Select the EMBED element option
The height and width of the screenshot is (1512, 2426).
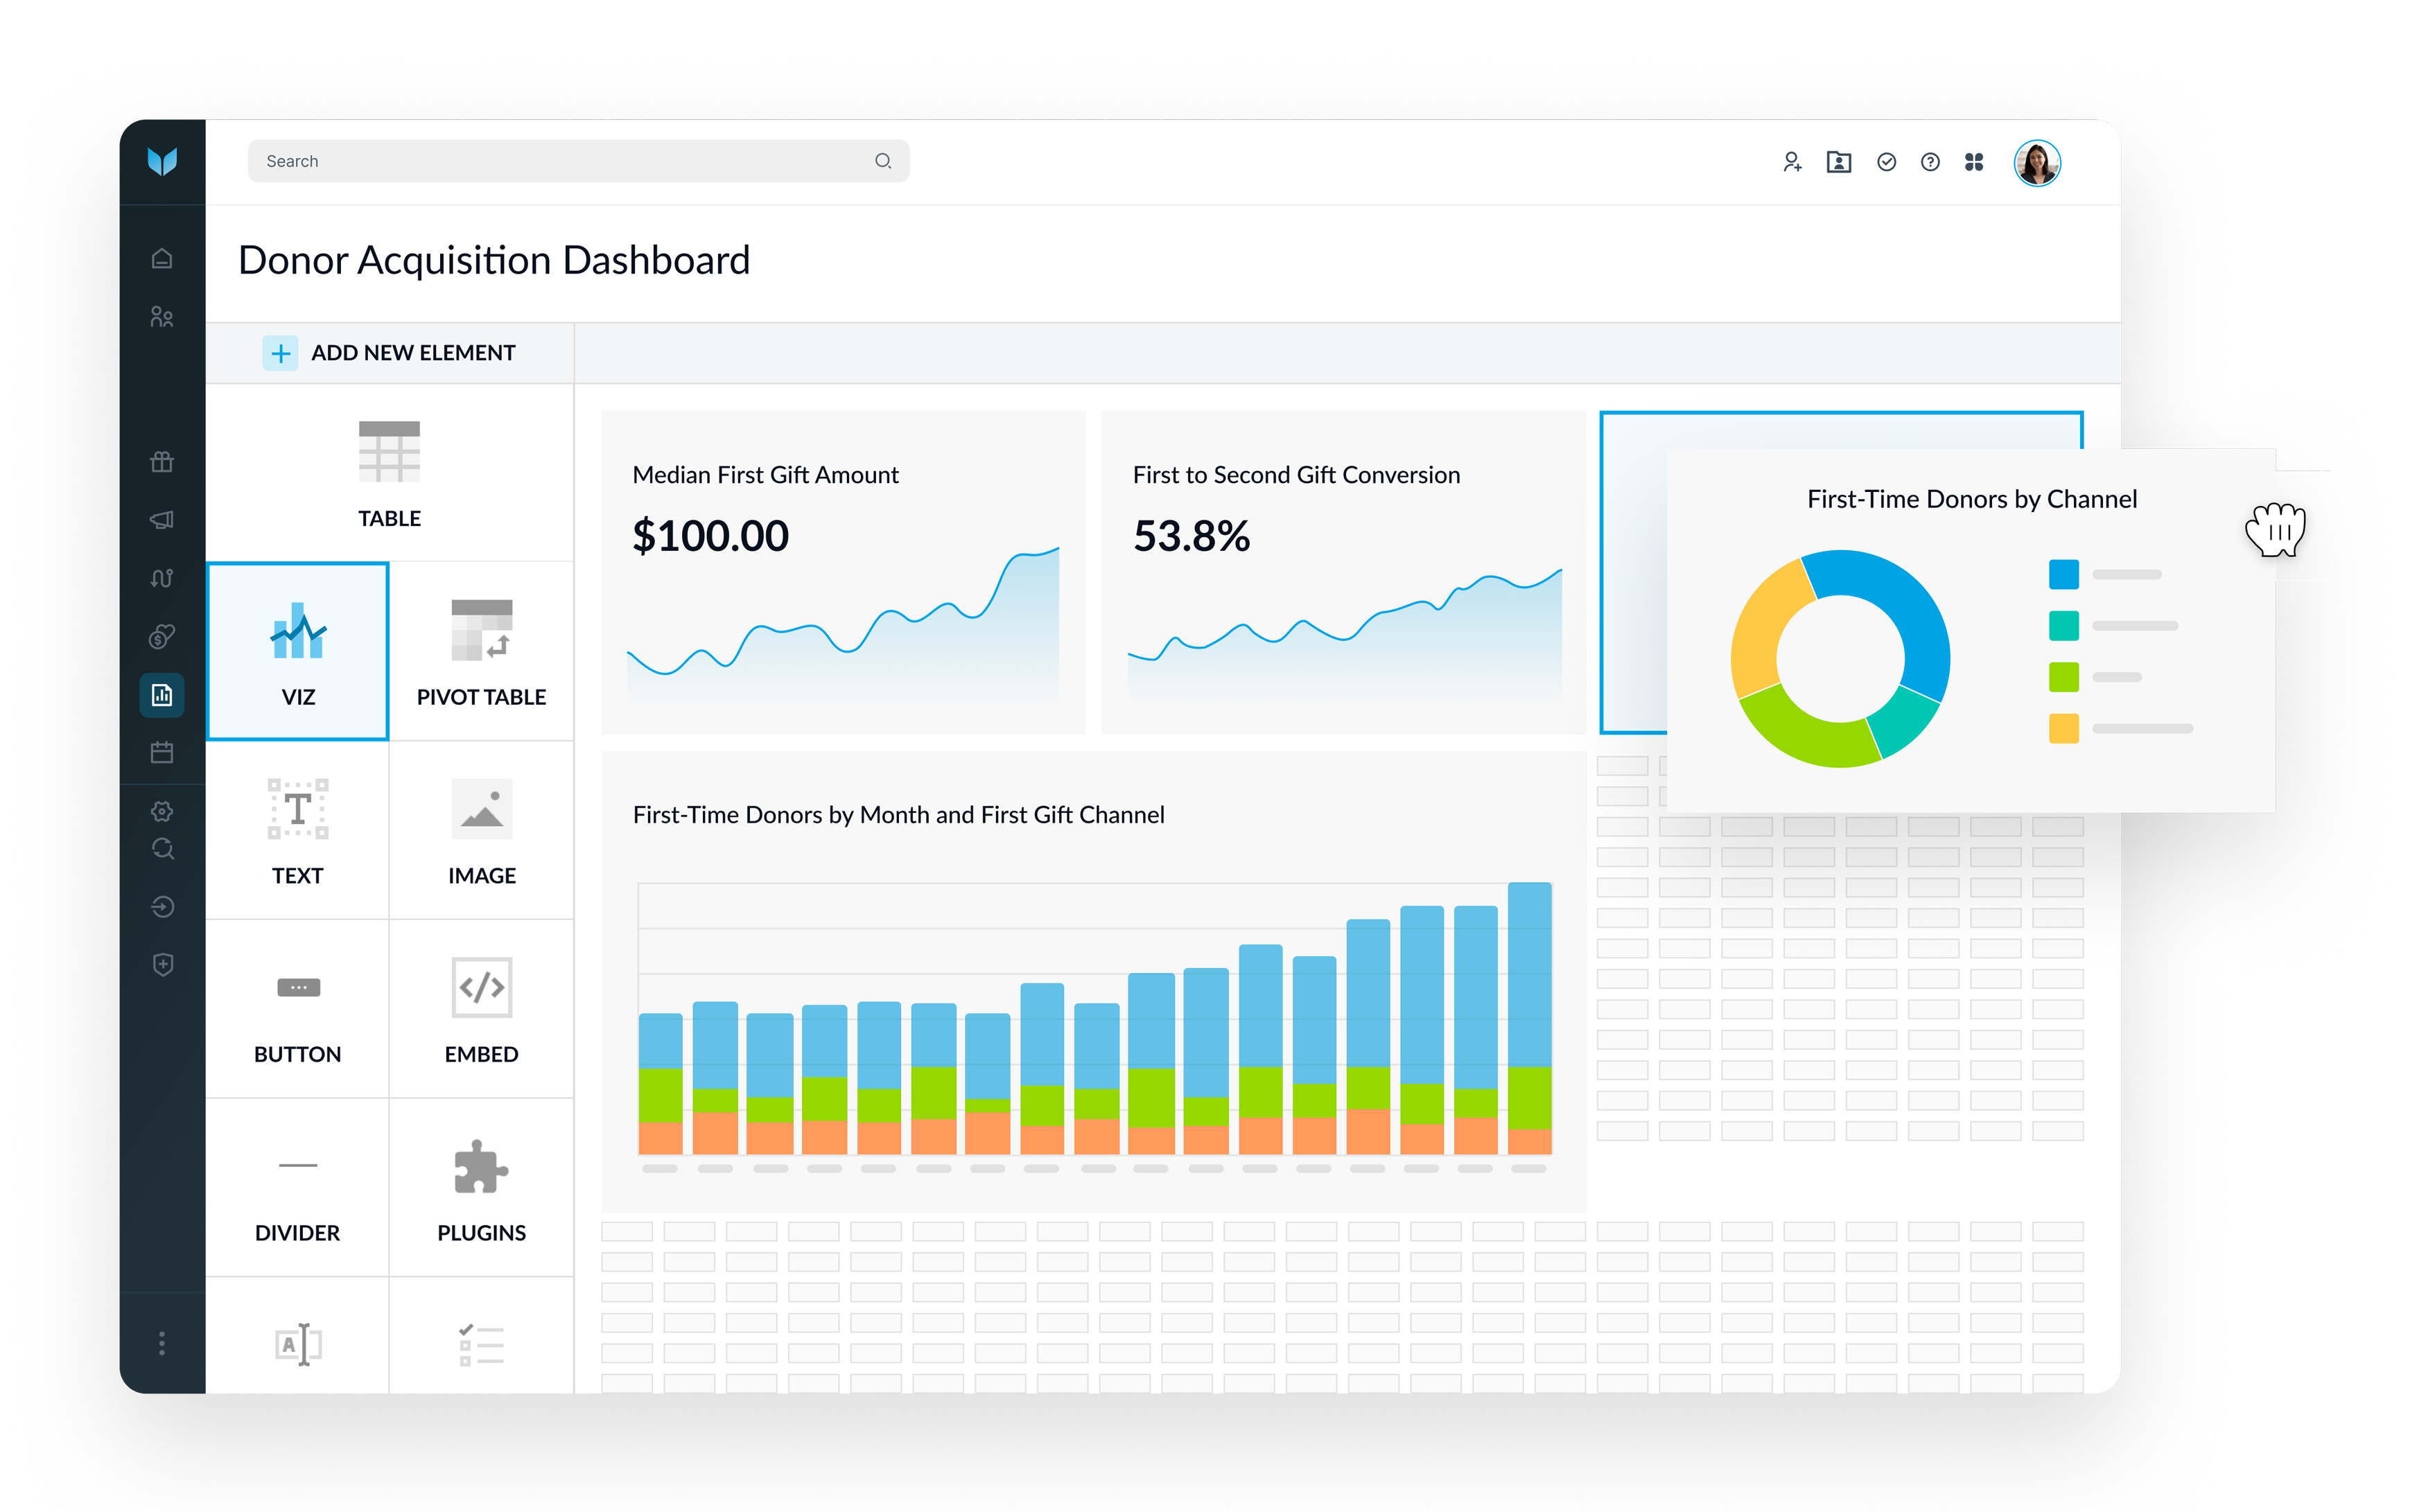coord(481,1008)
